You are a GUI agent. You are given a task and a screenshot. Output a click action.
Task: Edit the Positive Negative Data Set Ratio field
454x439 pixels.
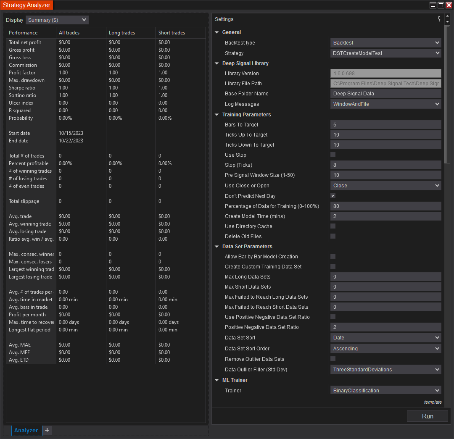click(x=385, y=327)
